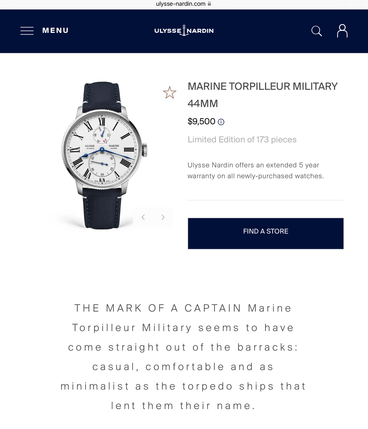The width and height of the screenshot is (368, 429).
Task: Add watch to favorites with star
Action: tap(170, 93)
